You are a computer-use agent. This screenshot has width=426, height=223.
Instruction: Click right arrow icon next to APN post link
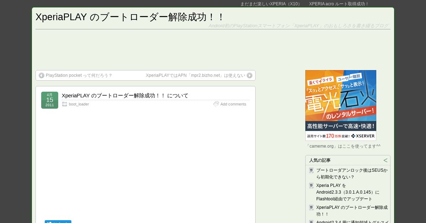coord(250,75)
